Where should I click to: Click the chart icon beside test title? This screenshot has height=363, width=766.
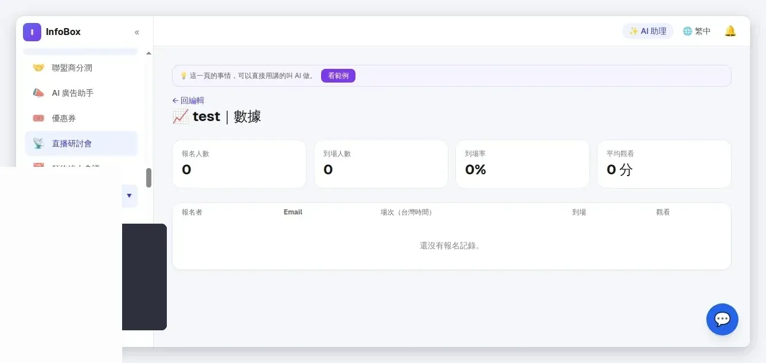point(181,116)
